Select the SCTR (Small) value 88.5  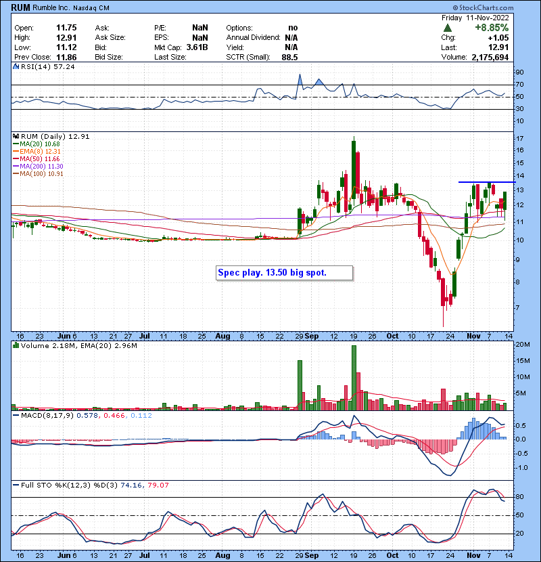click(289, 57)
